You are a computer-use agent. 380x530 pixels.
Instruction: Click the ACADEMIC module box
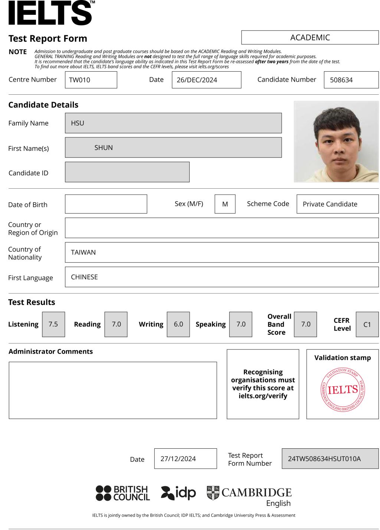point(310,38)
